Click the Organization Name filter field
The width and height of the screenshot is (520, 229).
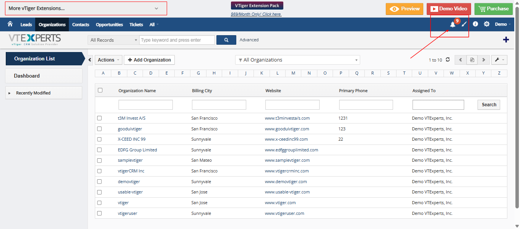[146, 105]
